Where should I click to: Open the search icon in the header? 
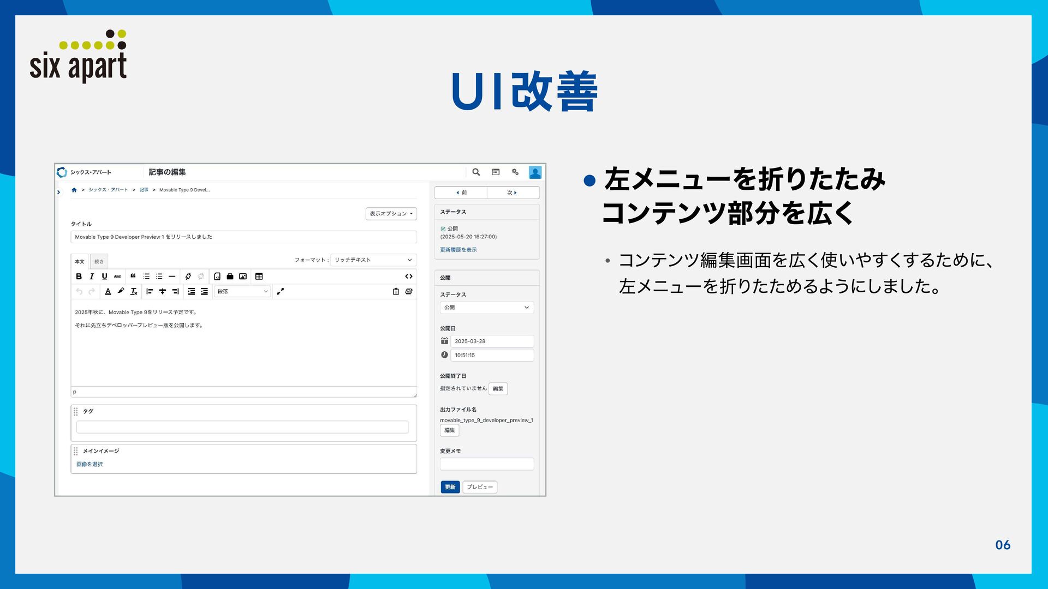point(476,172)
